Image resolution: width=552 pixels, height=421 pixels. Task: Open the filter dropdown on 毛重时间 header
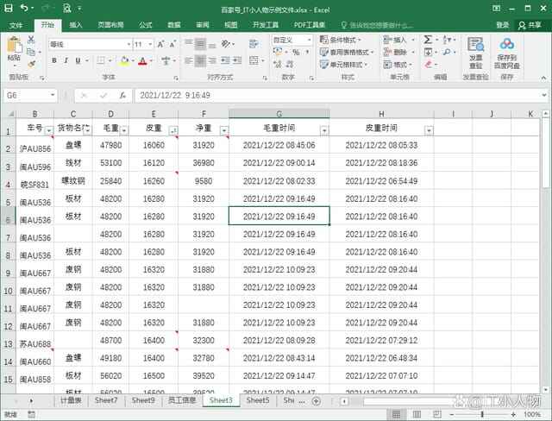pyautogui.click(x=324, y=130)
